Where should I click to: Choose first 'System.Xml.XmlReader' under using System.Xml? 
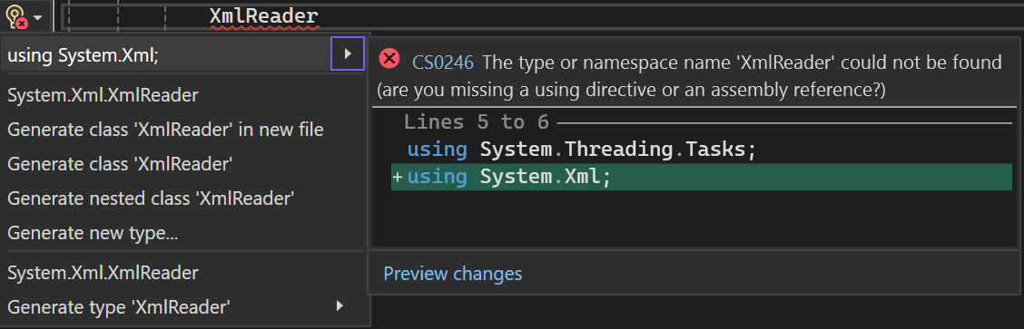(103, 95)
